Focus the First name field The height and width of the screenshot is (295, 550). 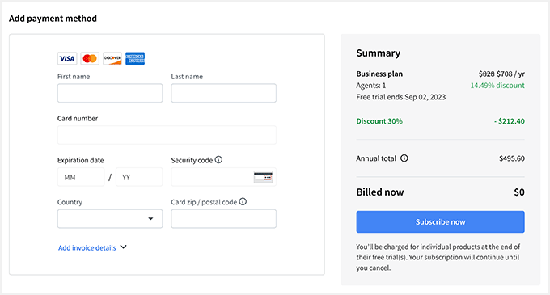[x=110, y=93]
